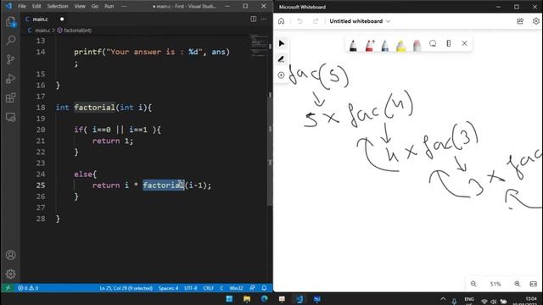Open the Explorer view in VS Code

[11, 22]
